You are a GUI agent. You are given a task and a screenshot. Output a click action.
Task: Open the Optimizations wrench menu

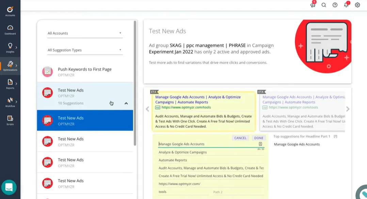(10, 66)
